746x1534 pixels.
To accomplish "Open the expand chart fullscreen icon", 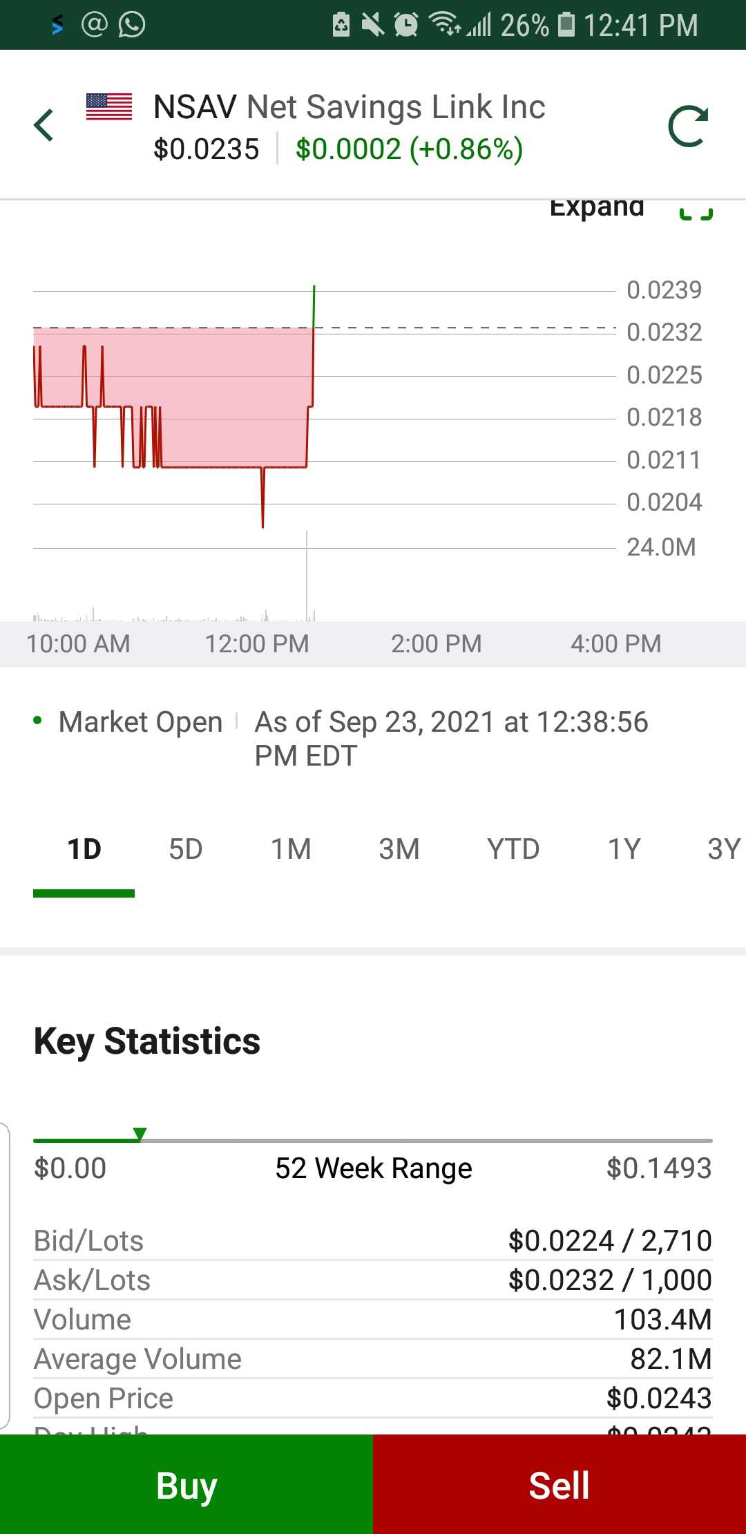I will tap(696, 211).
